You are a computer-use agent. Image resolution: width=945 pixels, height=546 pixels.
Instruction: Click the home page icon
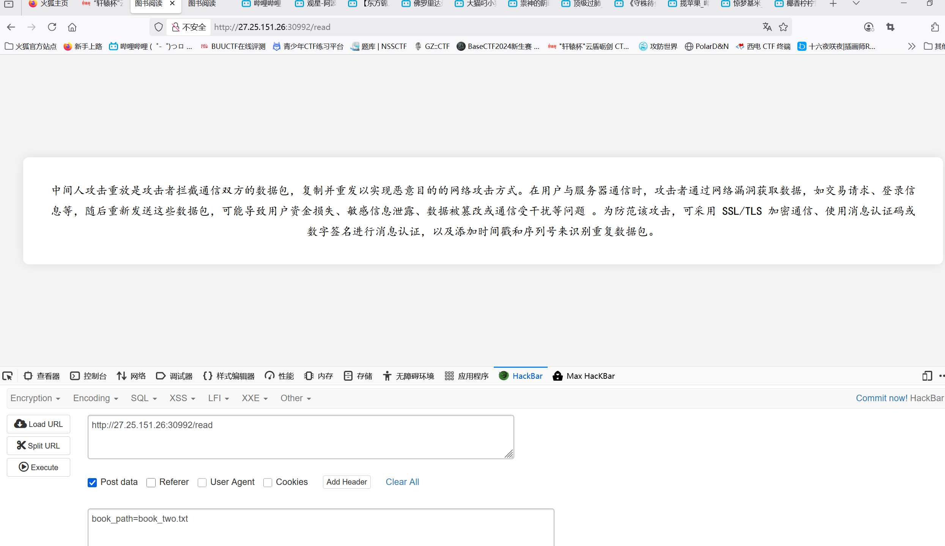(72, 27)
